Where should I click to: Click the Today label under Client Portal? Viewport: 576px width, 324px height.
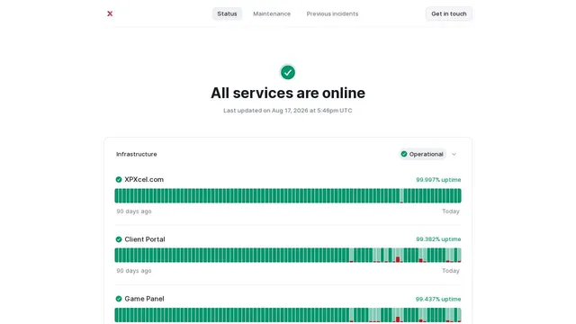pos(451,271)
